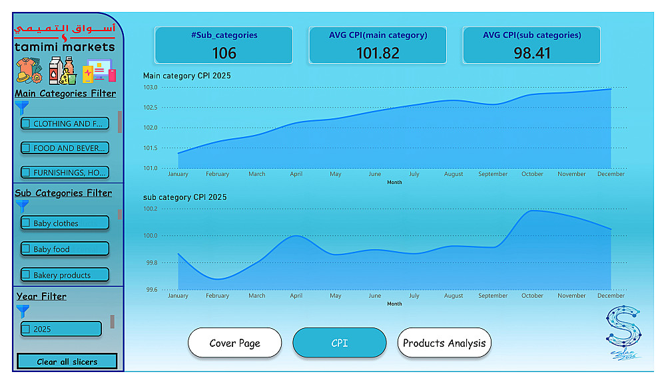The width and height of the screenshot is (666, 384).
Task: Click funnel icon under Main Categories Filter
Action: [22, 108]
